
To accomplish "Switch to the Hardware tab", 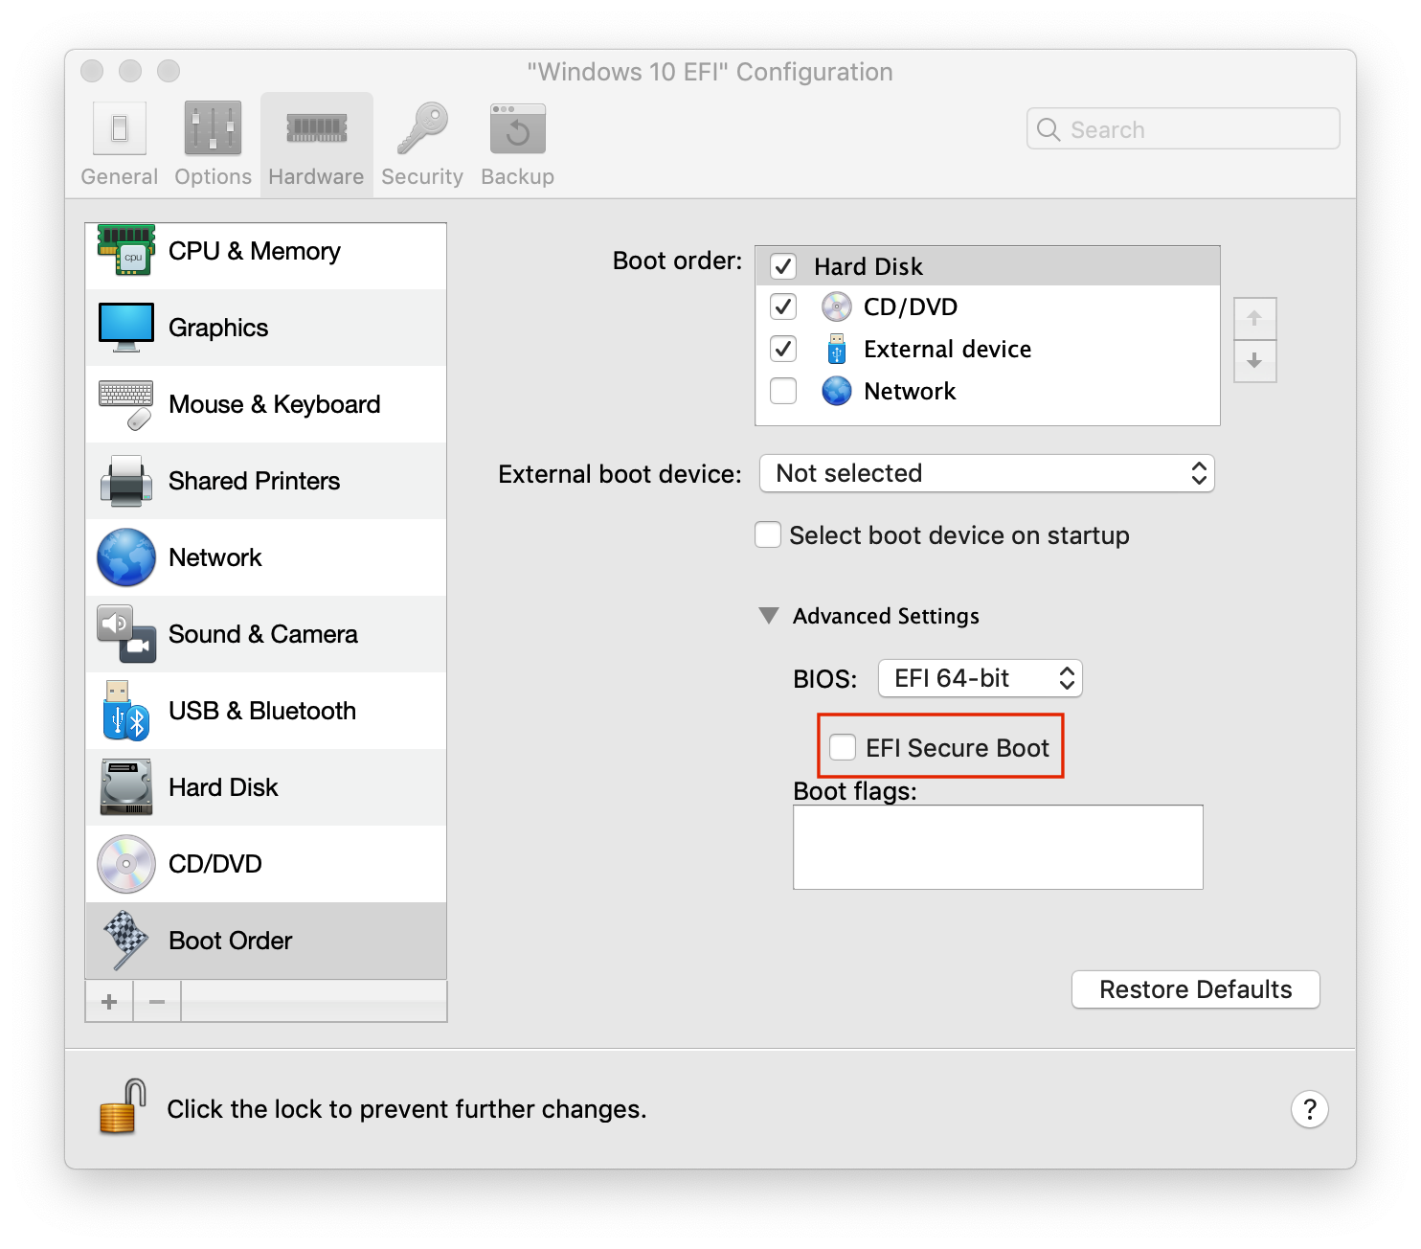I will click(317, 146).
